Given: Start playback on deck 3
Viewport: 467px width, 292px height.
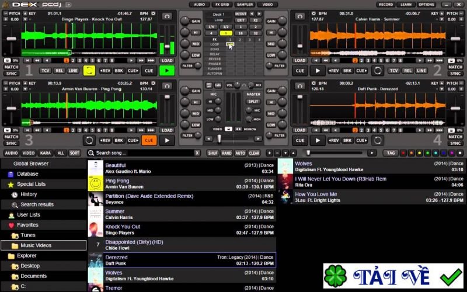Looking at the screenshot, I should tap(167, 140).
